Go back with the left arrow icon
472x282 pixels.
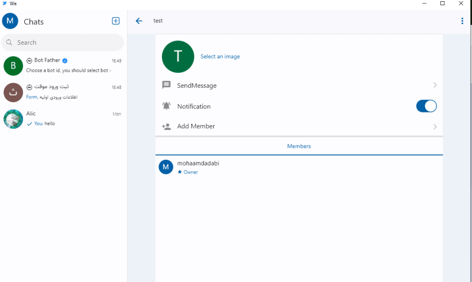139,21
